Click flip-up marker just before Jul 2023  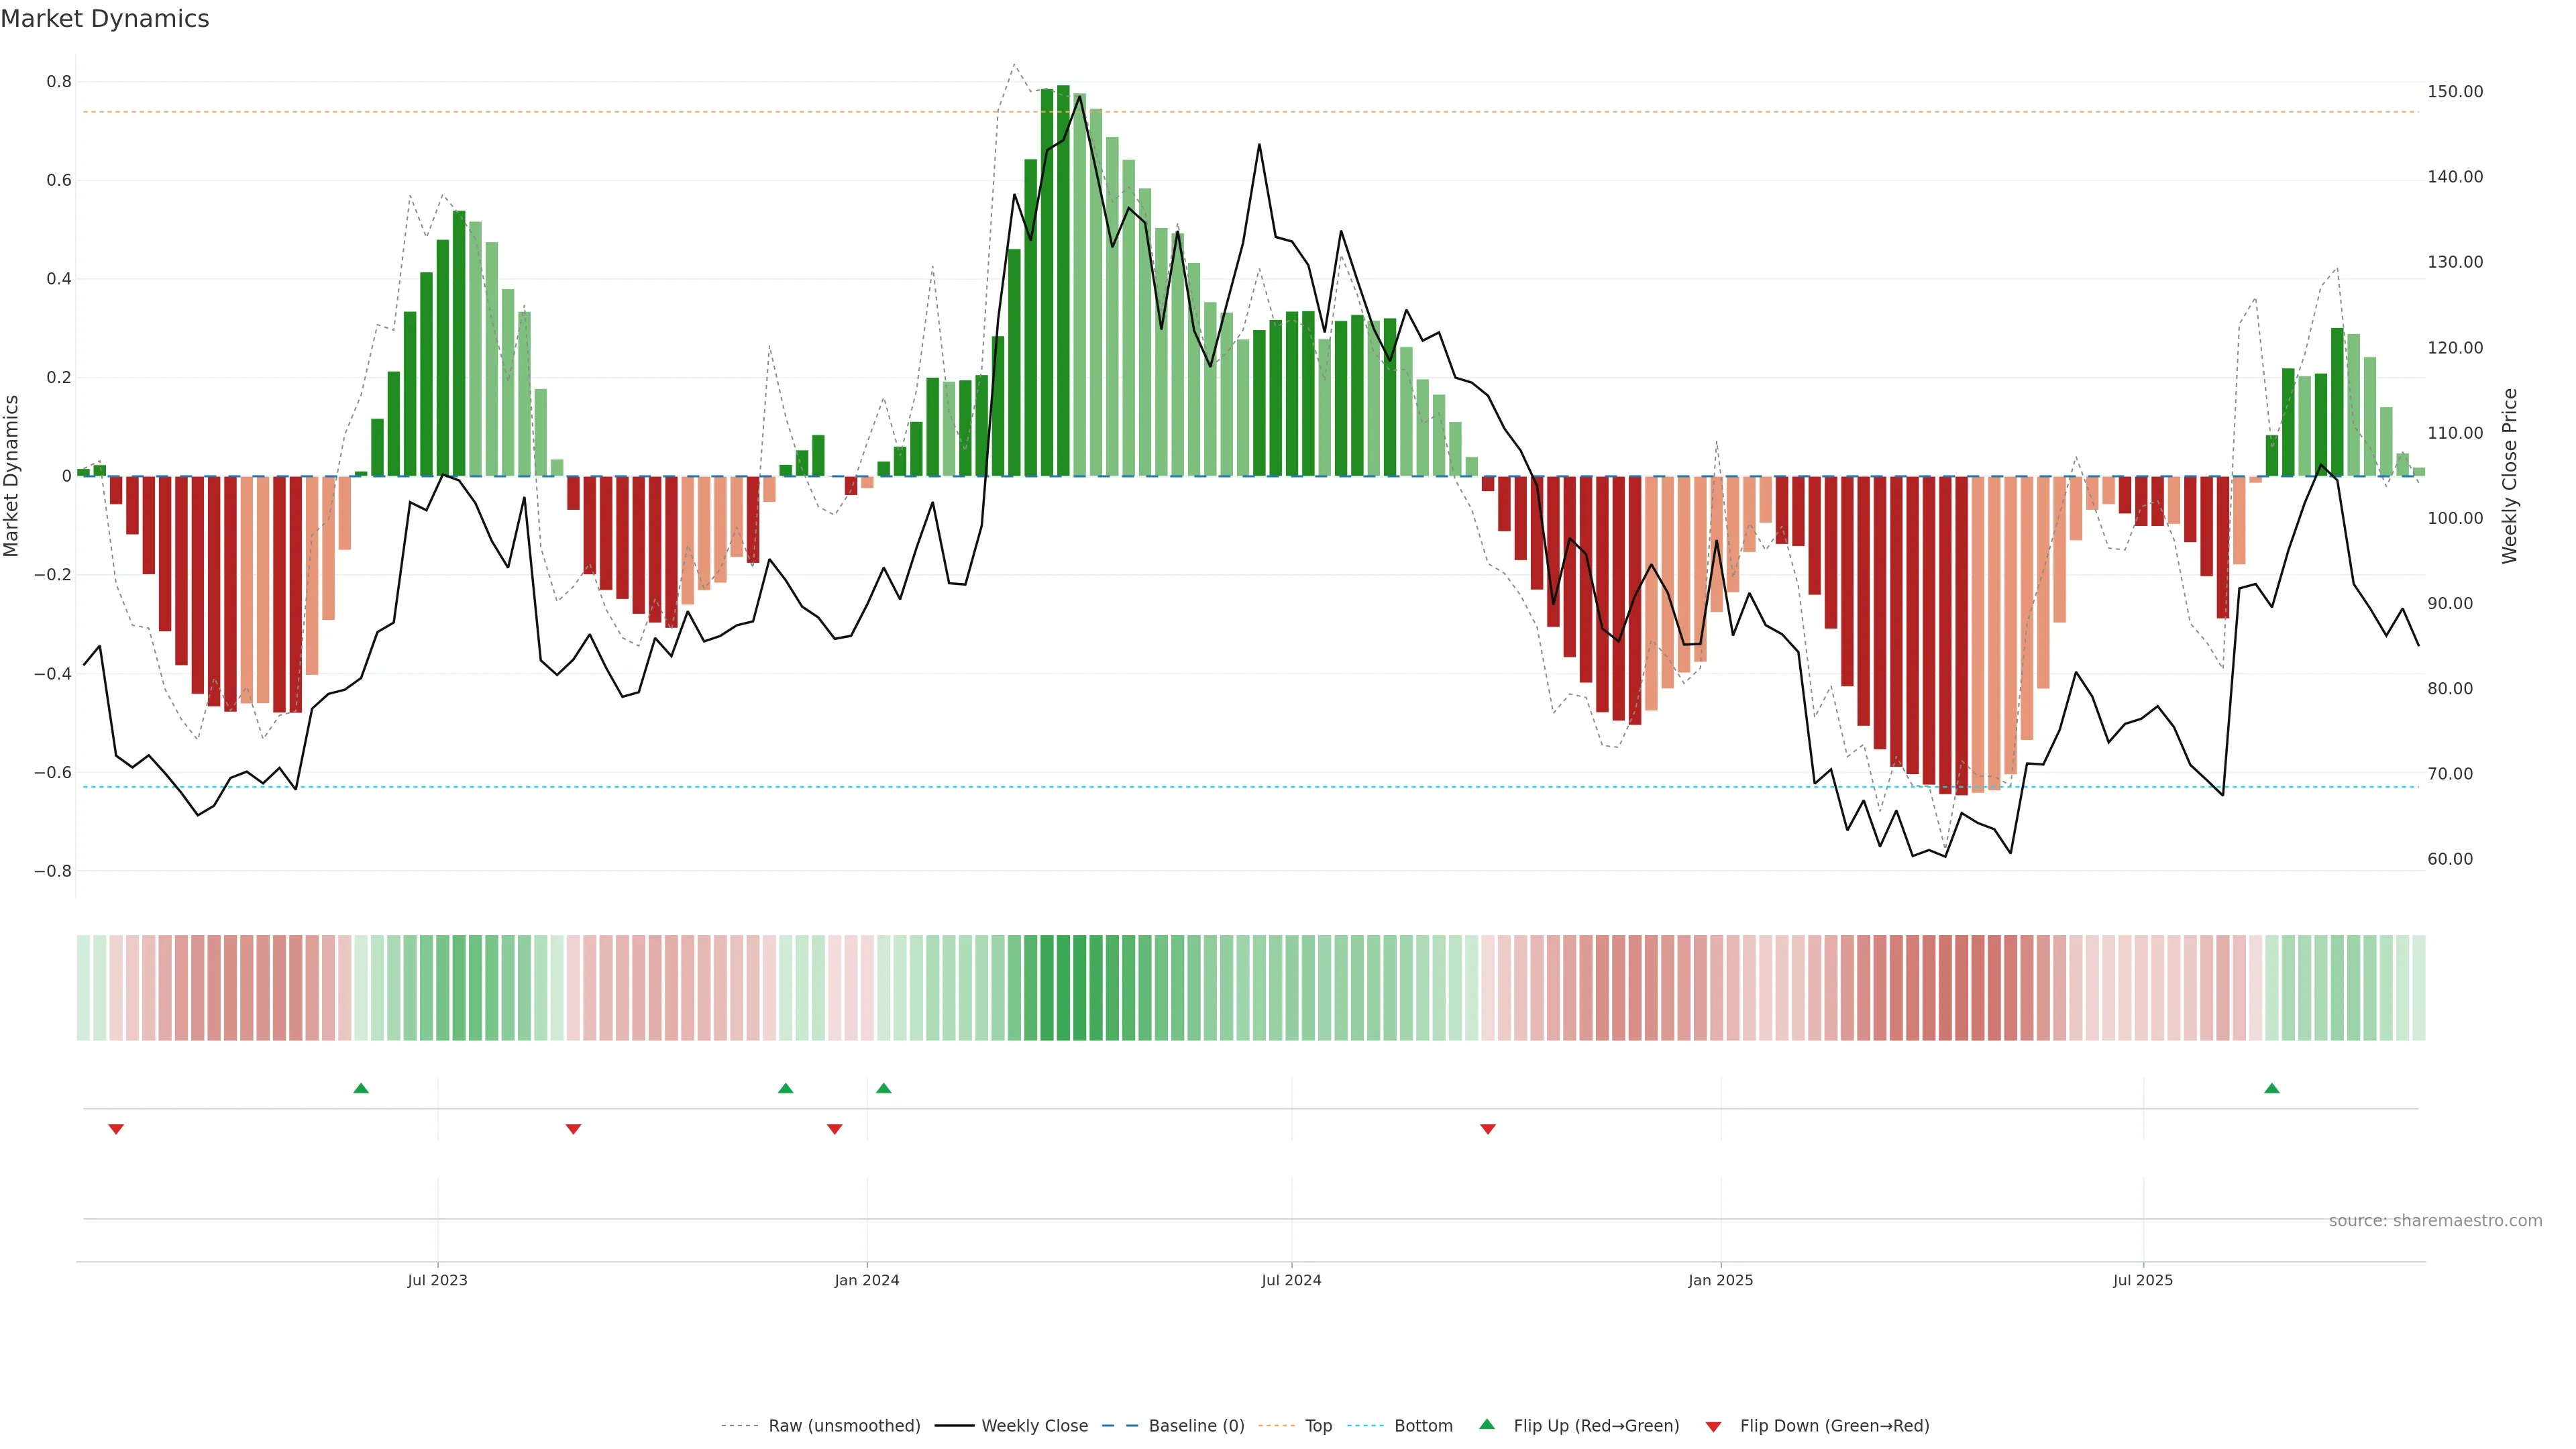coord(361,1088)
